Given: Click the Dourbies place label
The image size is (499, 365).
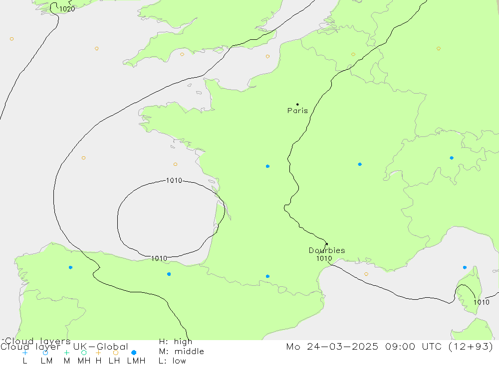Looking at the screenshot, I should click(327, 250).
